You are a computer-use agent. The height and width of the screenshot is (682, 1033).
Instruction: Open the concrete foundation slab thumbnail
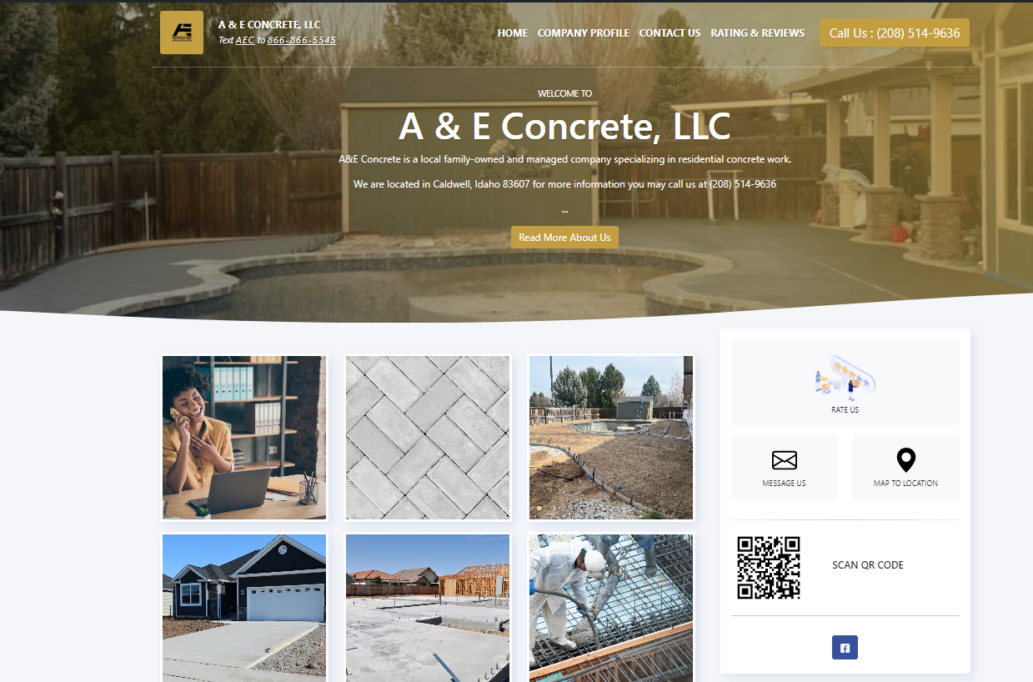pos(427,608)
